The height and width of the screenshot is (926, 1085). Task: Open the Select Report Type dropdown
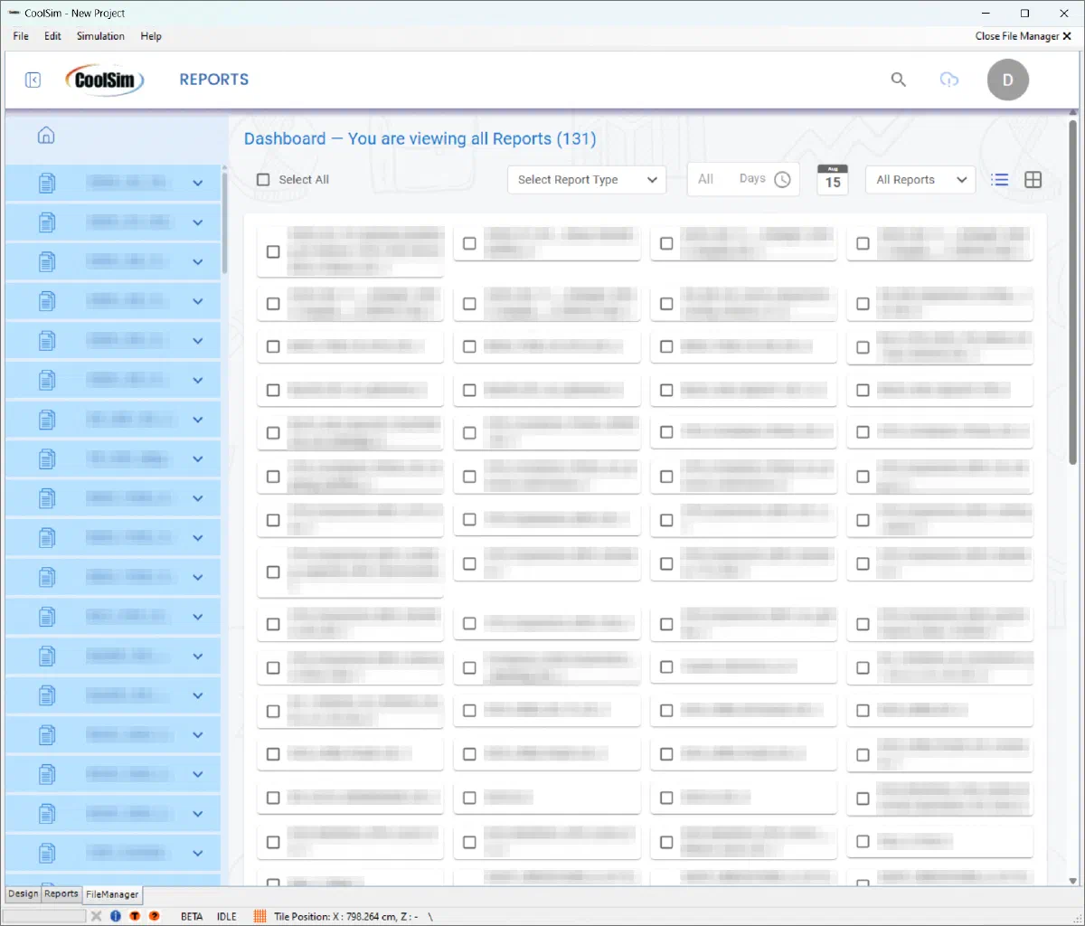(587, 179)
